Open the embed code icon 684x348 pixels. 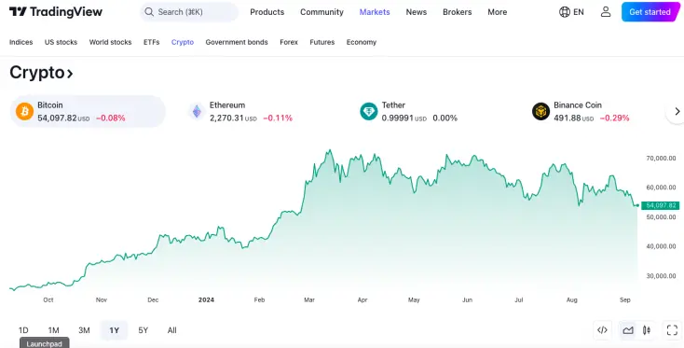click(x=602, y=330)
